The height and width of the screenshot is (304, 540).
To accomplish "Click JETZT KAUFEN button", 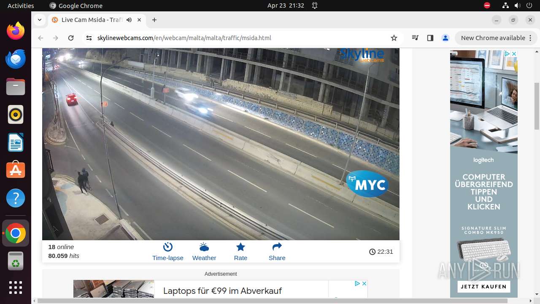I will (483, 287).
